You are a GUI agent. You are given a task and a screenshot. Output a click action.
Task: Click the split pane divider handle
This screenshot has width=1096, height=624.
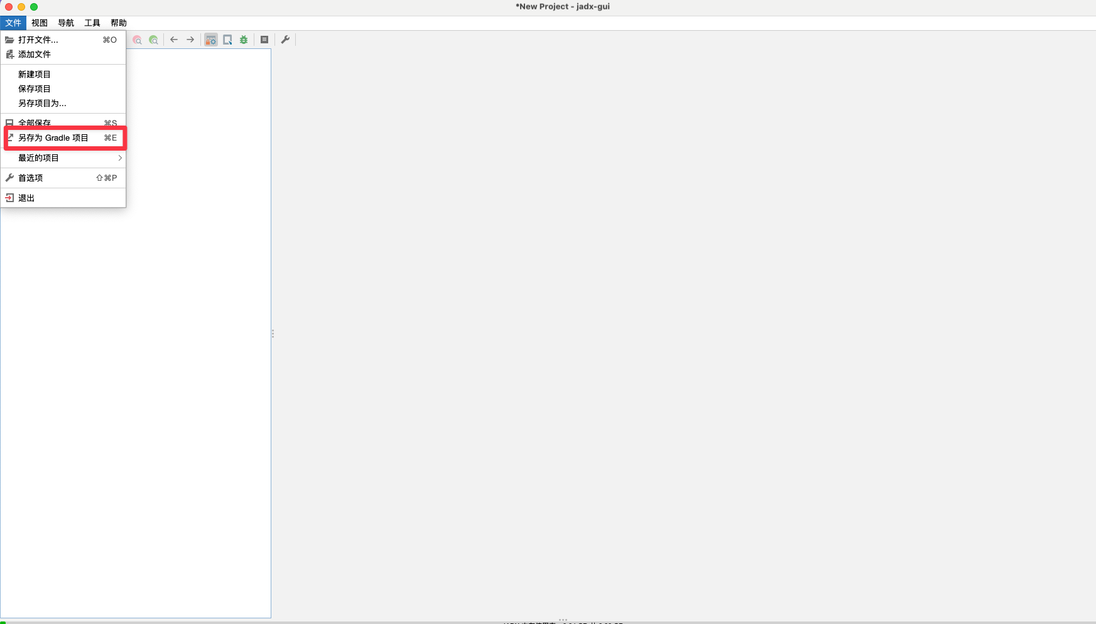tap(273, 334)
